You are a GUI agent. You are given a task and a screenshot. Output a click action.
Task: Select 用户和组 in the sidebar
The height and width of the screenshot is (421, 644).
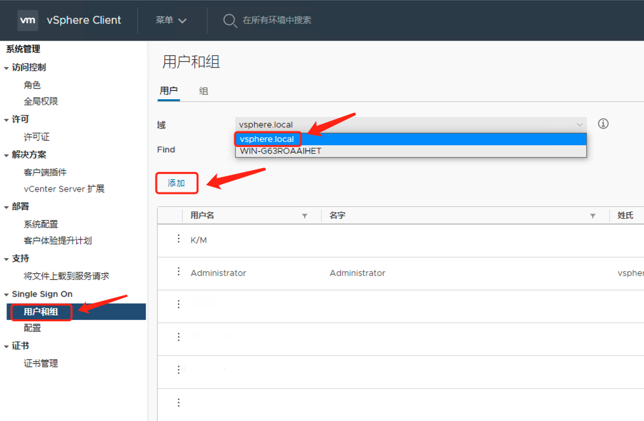(x=76, y=312)
